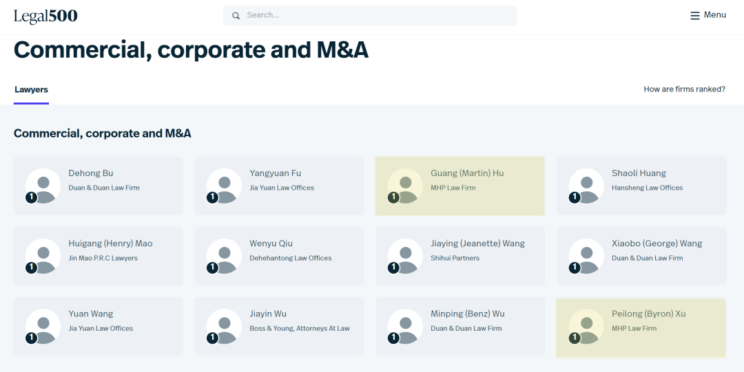Select the Lawyers tab
744x372 pixels.
click(x=31, y=89)
